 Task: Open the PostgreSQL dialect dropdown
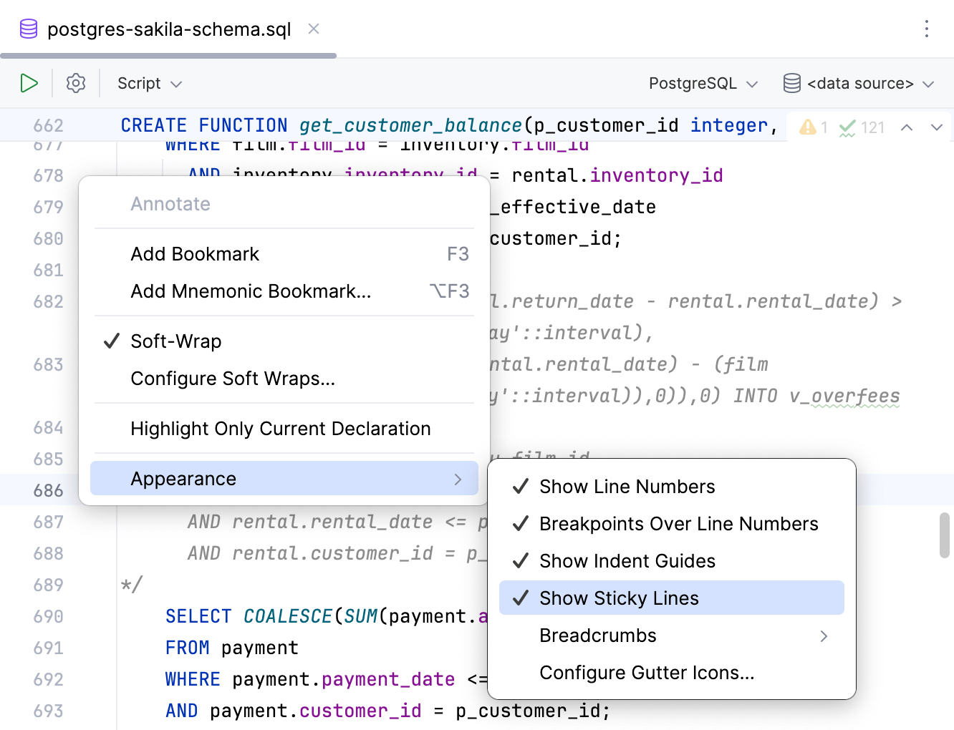point(703,84)
